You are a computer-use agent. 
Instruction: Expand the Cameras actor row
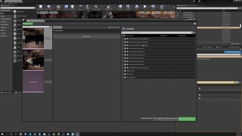pyautogui.click(x=123, y=74)
